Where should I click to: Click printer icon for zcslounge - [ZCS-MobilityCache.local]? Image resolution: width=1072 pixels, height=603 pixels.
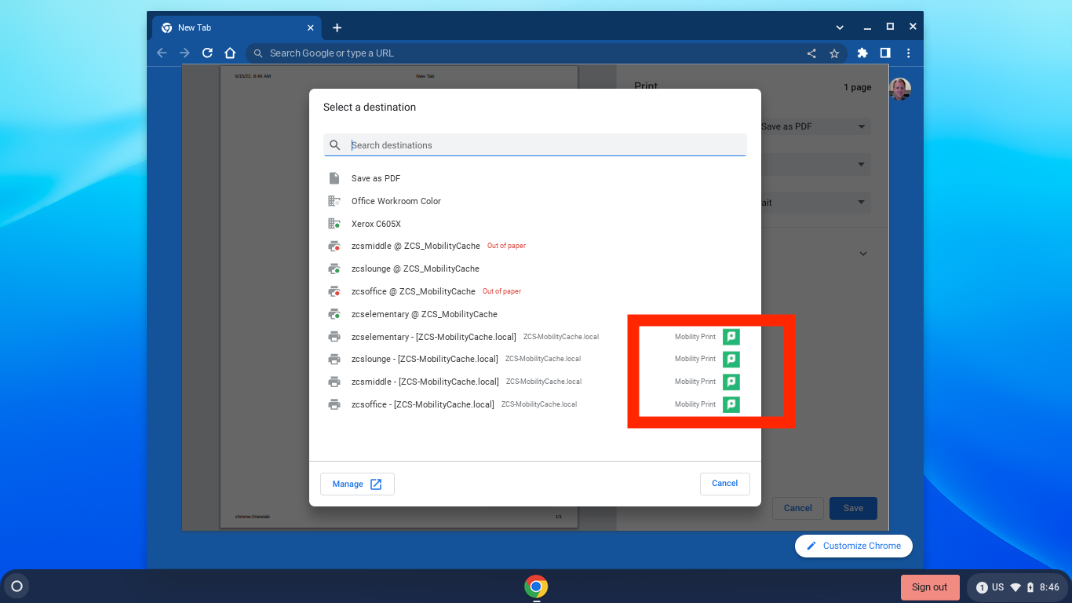point(334,359)
